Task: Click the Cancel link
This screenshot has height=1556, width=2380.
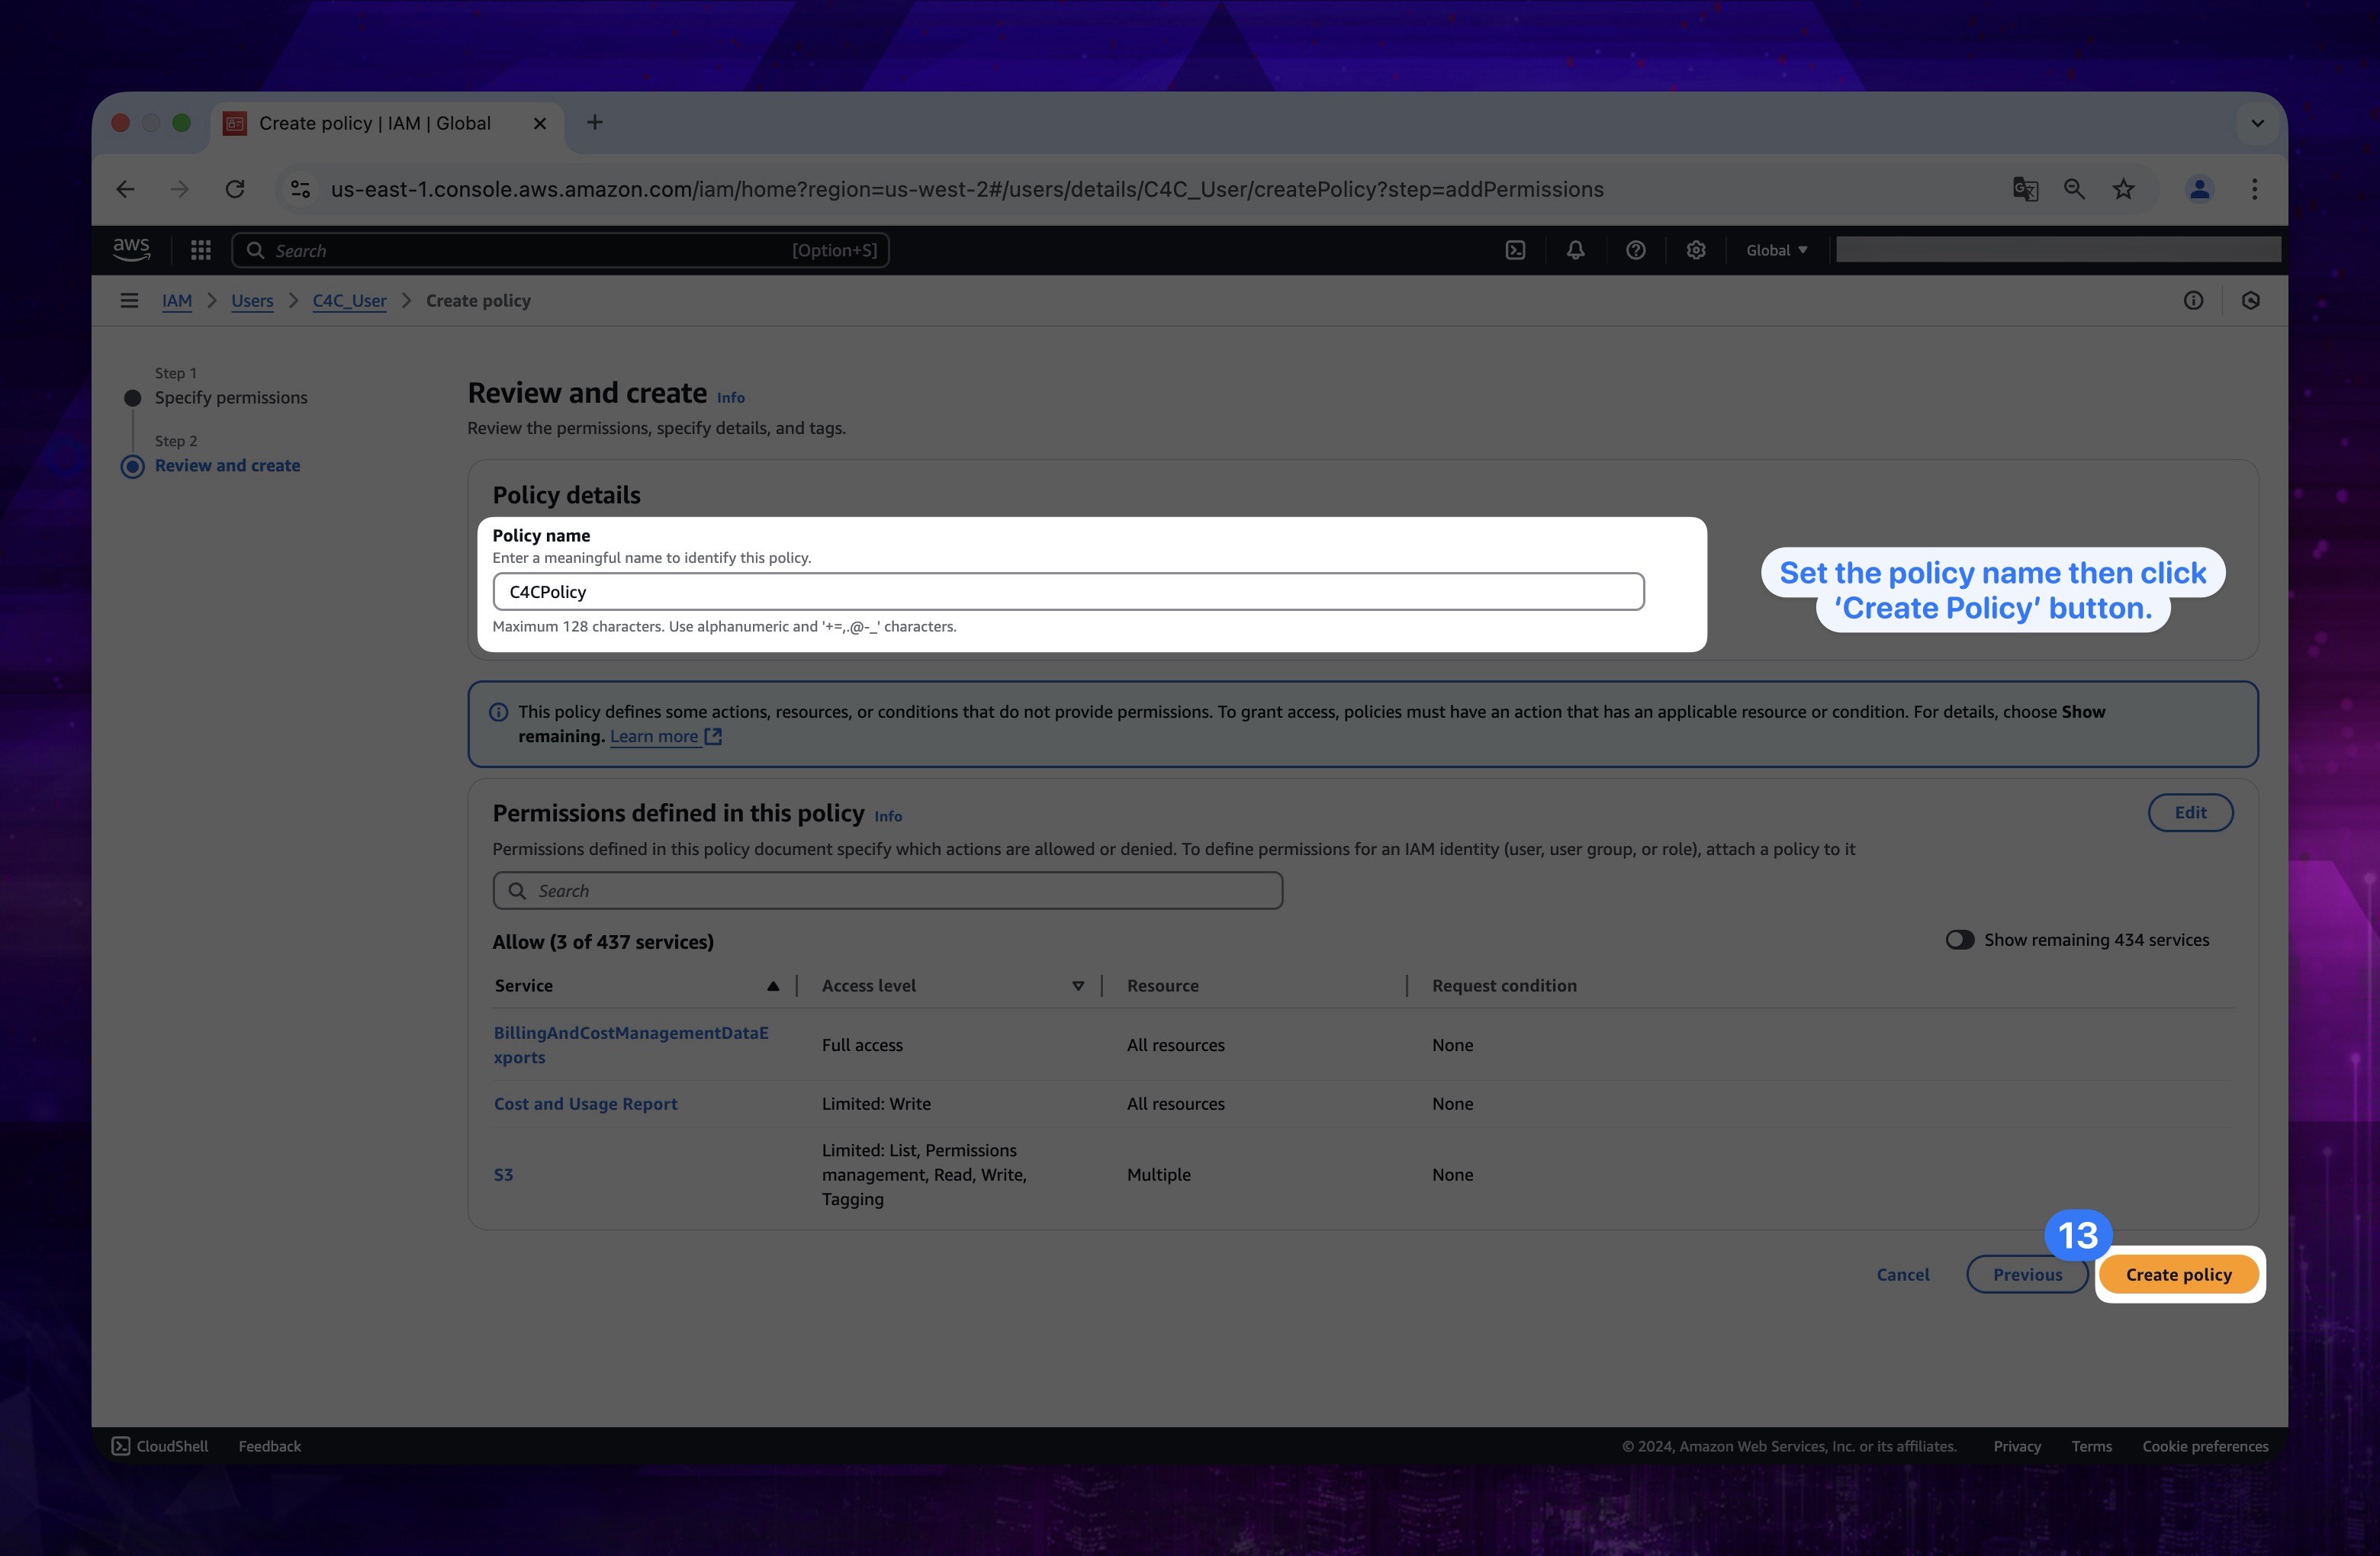Action: coord(1902,1274)
